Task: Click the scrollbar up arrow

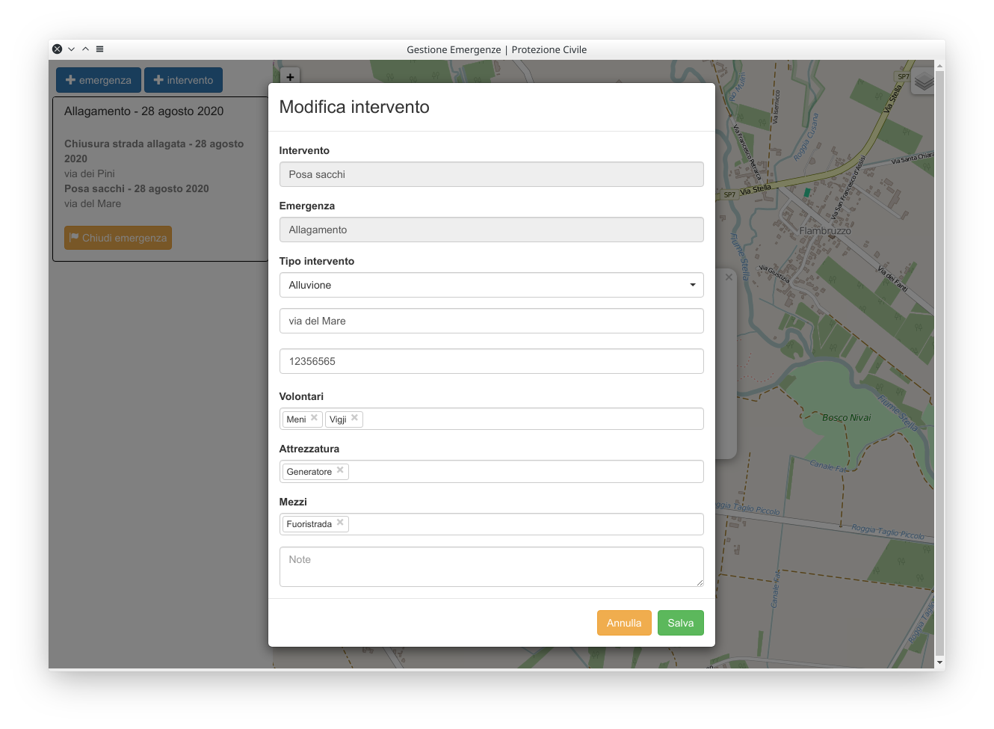Action: click(x=939, y=66)
